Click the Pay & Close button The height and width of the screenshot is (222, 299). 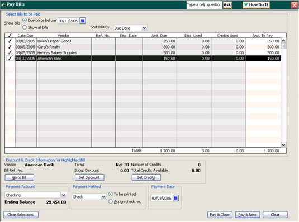(220, 215)
